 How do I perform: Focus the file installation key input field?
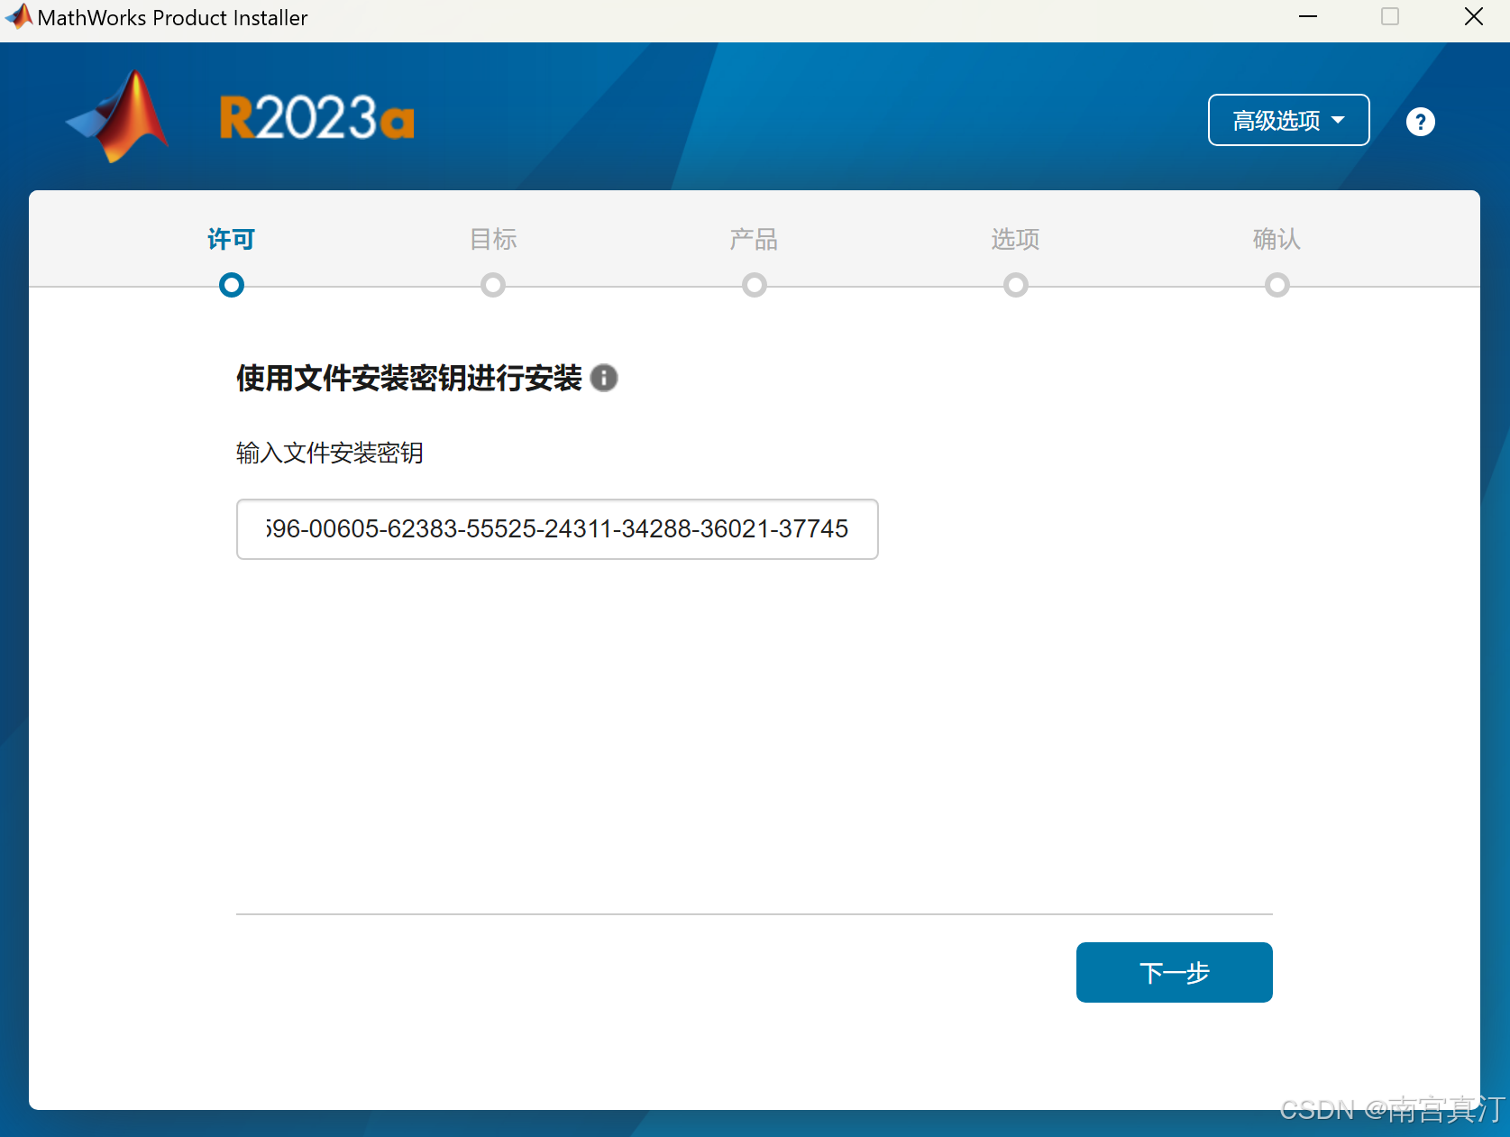tap(557, 529)
